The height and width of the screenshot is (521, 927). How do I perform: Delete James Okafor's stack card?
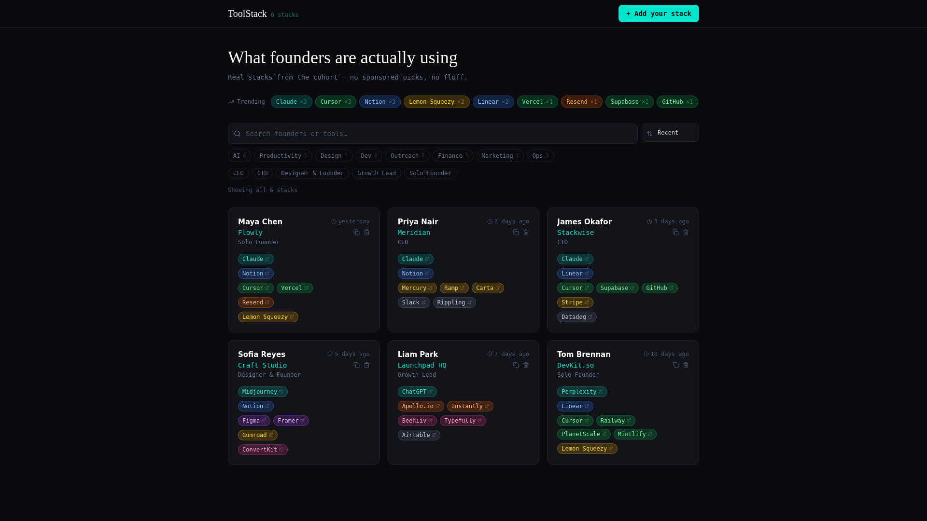click(686, 233)
